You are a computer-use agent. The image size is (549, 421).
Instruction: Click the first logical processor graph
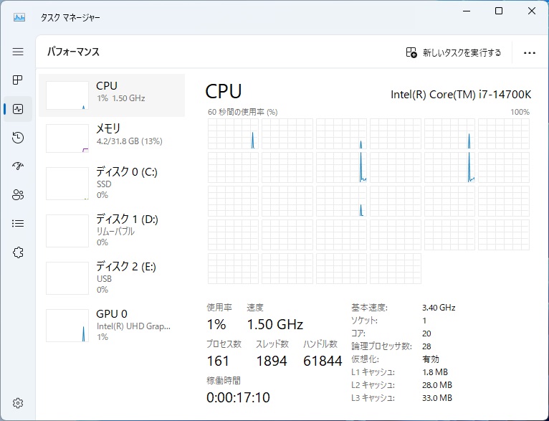tap(233, 134)
